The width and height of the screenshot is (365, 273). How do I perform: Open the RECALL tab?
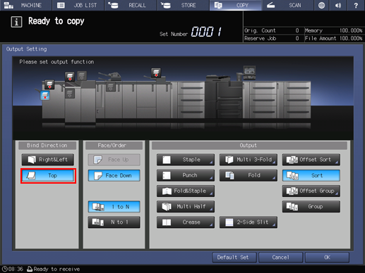point(131,5)
